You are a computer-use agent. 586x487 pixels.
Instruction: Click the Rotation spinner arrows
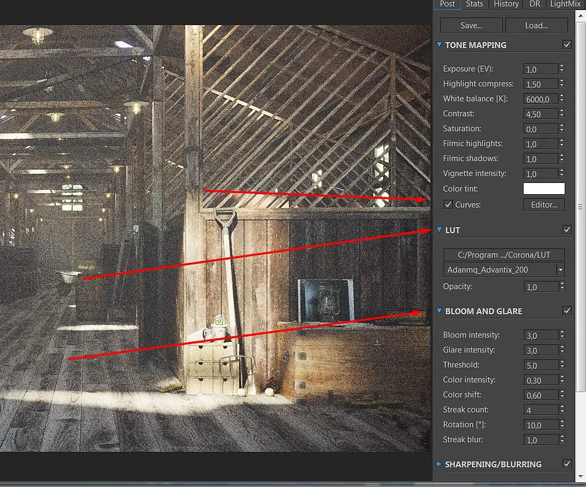(561, 424)
